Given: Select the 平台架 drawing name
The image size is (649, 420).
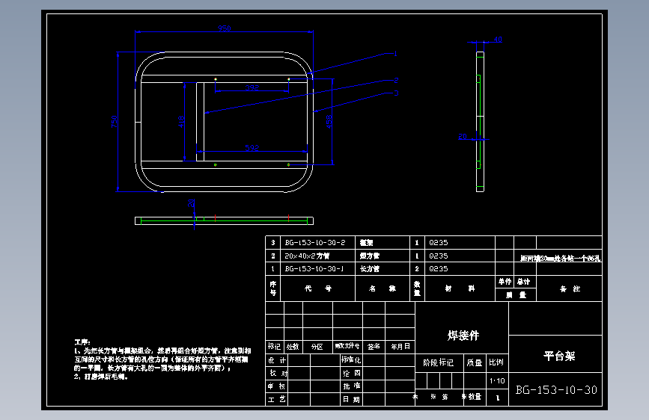Looking at the screenshot, I should 559,356.
